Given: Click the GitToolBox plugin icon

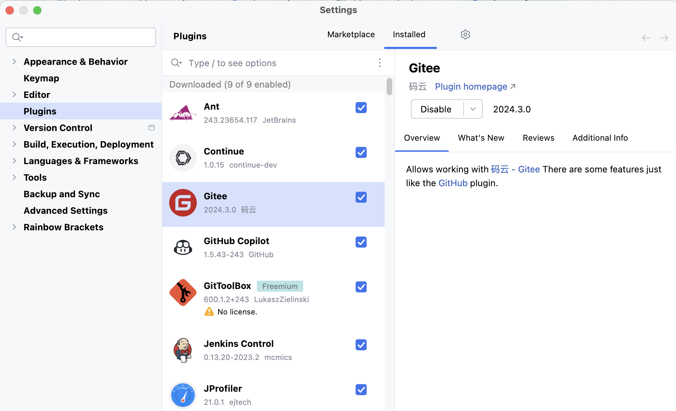Looking at the screenshot, I should click(x=183, y=292).
